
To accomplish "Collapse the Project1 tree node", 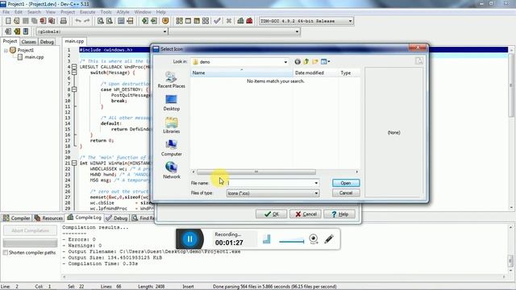I will click(6, 50).
